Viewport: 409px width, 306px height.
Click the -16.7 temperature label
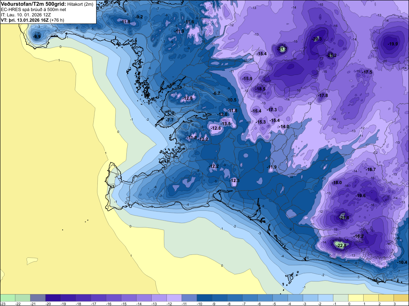(371, 169)
